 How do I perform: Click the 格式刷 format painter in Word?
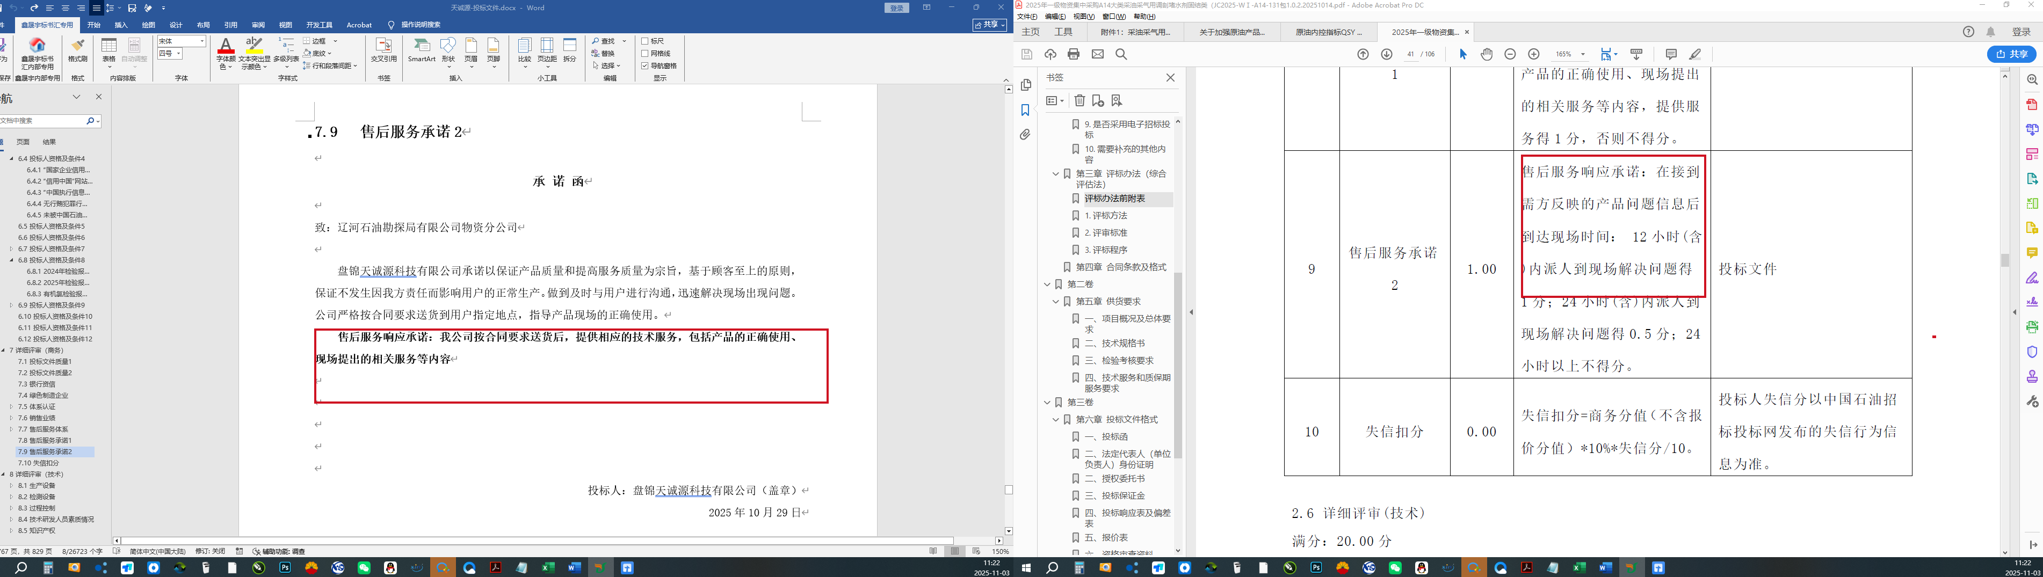tap(78, 51)
